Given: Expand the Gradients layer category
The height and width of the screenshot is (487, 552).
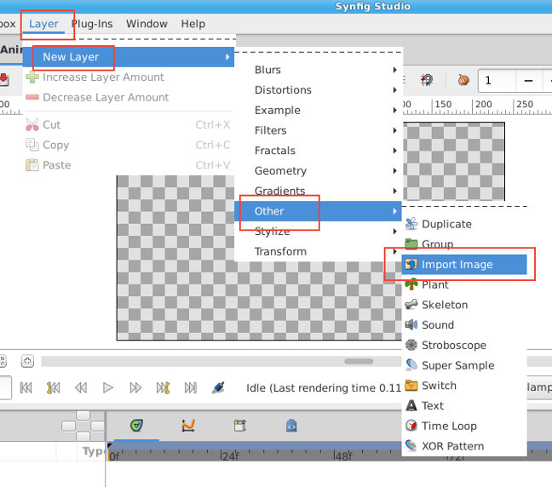Looking at the screenshot, I should coord(318,191).
